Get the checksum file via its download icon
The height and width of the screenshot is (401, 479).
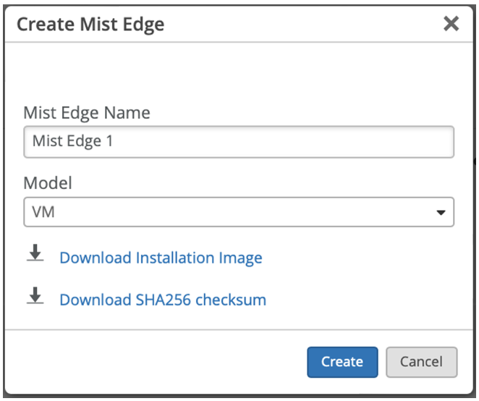pyautogui.click(x=35, y=295)
